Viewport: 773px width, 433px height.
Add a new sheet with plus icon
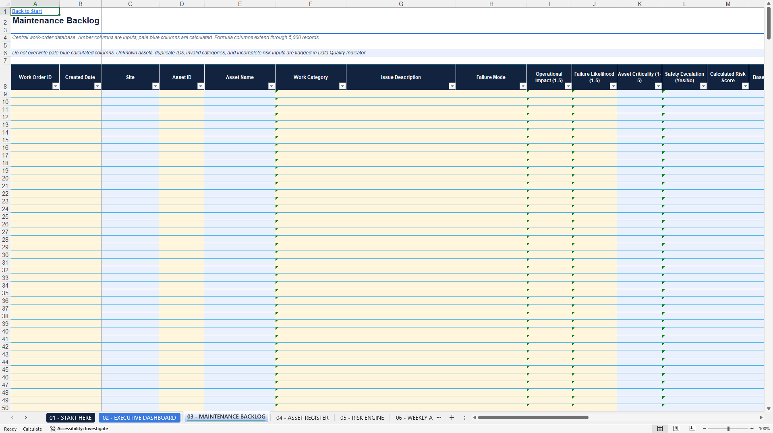click(x=452, y=418)
